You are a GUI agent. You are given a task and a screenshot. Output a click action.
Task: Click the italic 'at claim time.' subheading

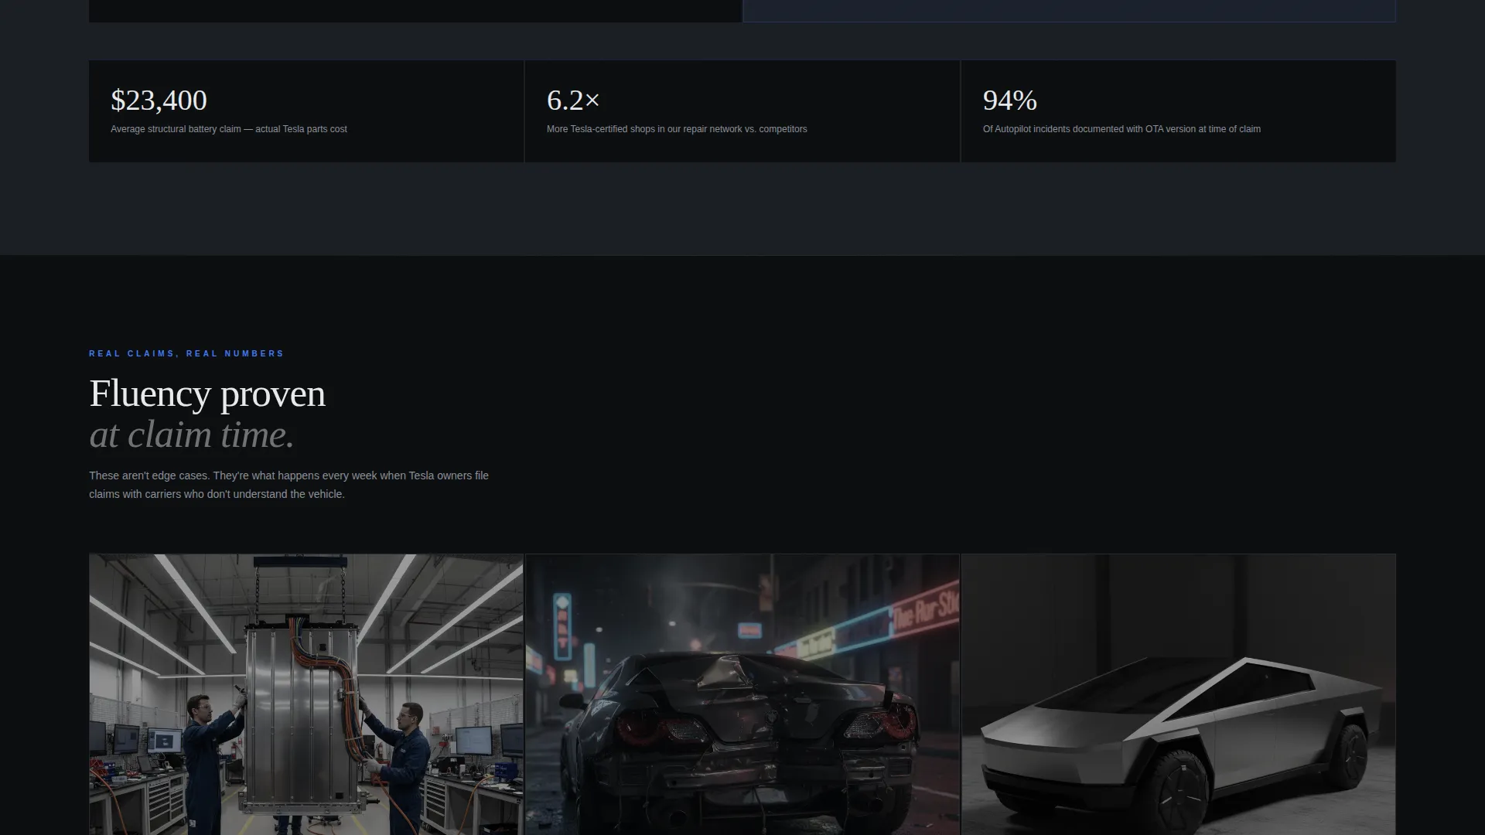(192, 435)
